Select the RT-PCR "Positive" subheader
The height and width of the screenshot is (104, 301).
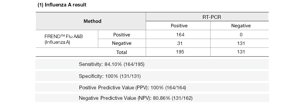click(179, 26)
